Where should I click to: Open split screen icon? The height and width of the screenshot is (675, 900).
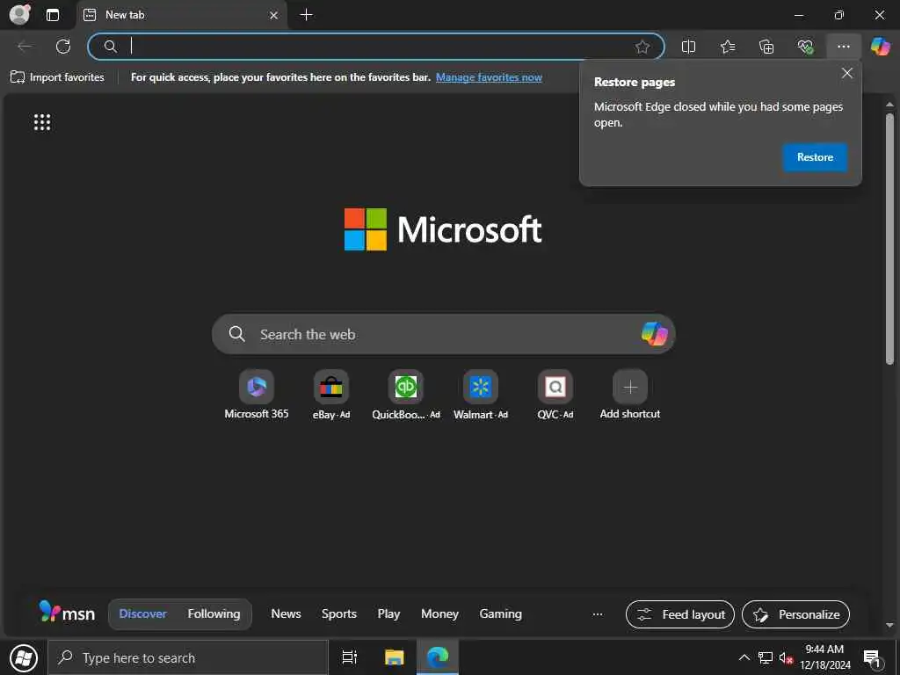688,47
